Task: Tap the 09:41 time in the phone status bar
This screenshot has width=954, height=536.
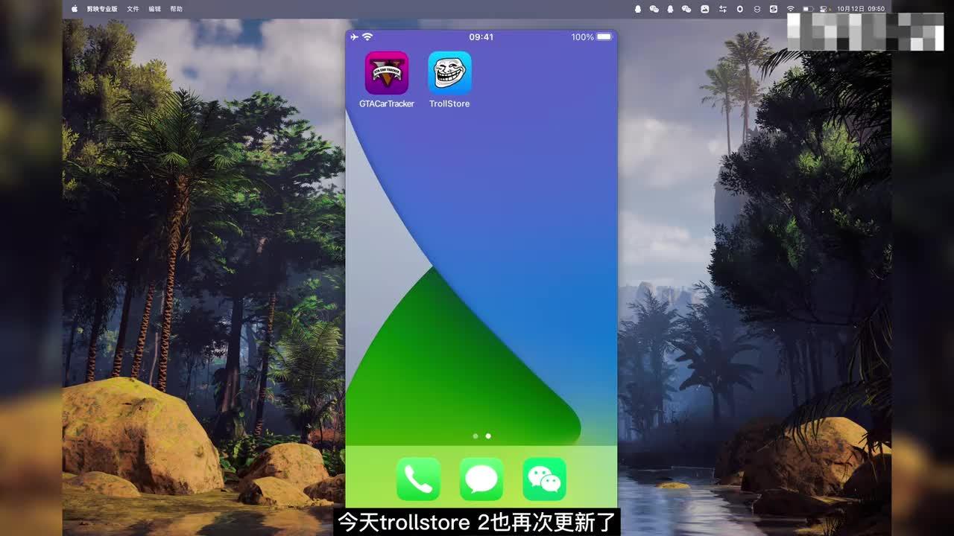Action: pyautogui.click(x=481, y=36)
